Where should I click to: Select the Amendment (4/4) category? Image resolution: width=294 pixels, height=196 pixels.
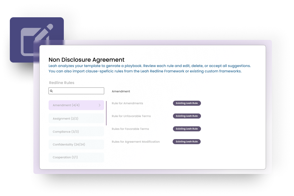pyautogui.click(x=76, y=105)
